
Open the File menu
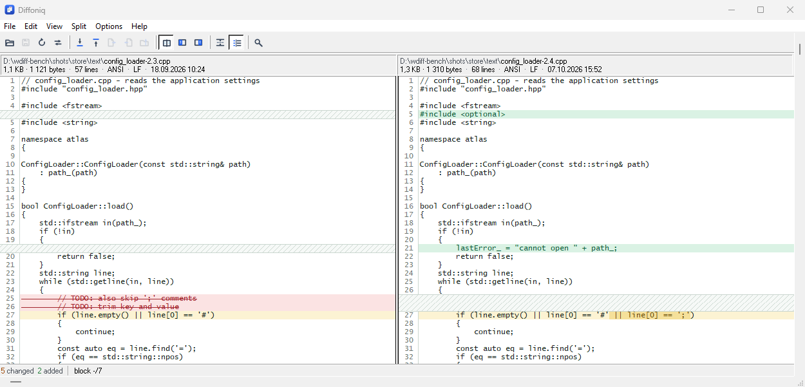[x=10, y=26]
